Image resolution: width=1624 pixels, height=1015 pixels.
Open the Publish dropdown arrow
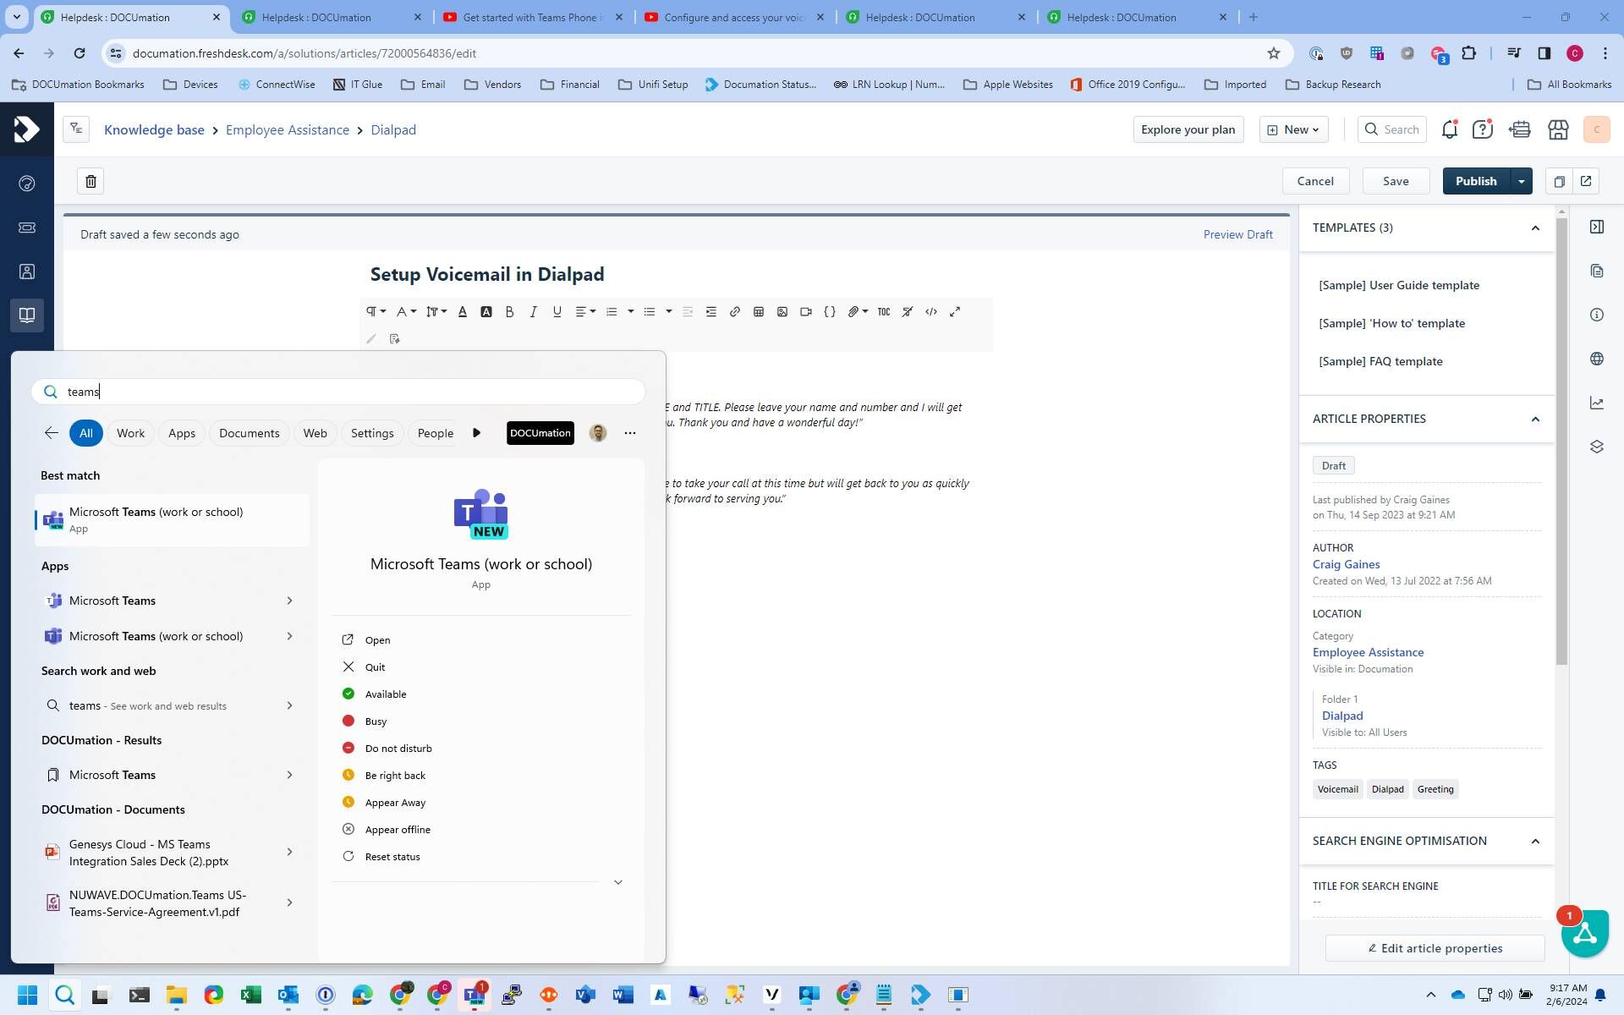click(x=1522, y=181)
